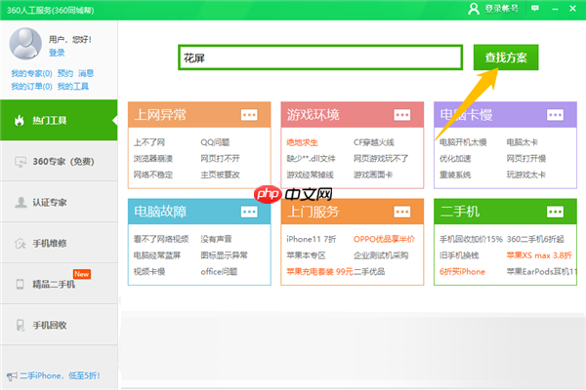Open the 预约 link

(65, 73)
